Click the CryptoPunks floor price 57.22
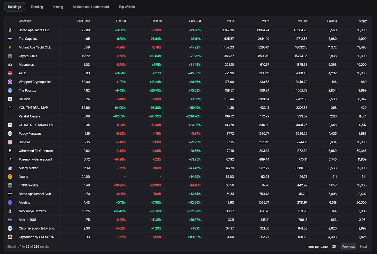Viewport: 377px width, 254px height. 86,56
